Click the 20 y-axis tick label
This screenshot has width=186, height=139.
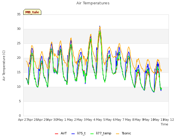[19, 58]
